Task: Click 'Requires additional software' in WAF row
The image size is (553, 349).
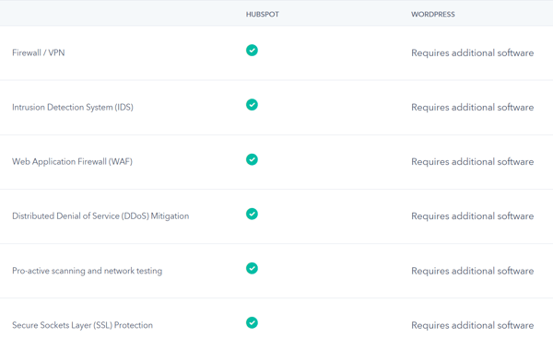Action: (472, 162)
